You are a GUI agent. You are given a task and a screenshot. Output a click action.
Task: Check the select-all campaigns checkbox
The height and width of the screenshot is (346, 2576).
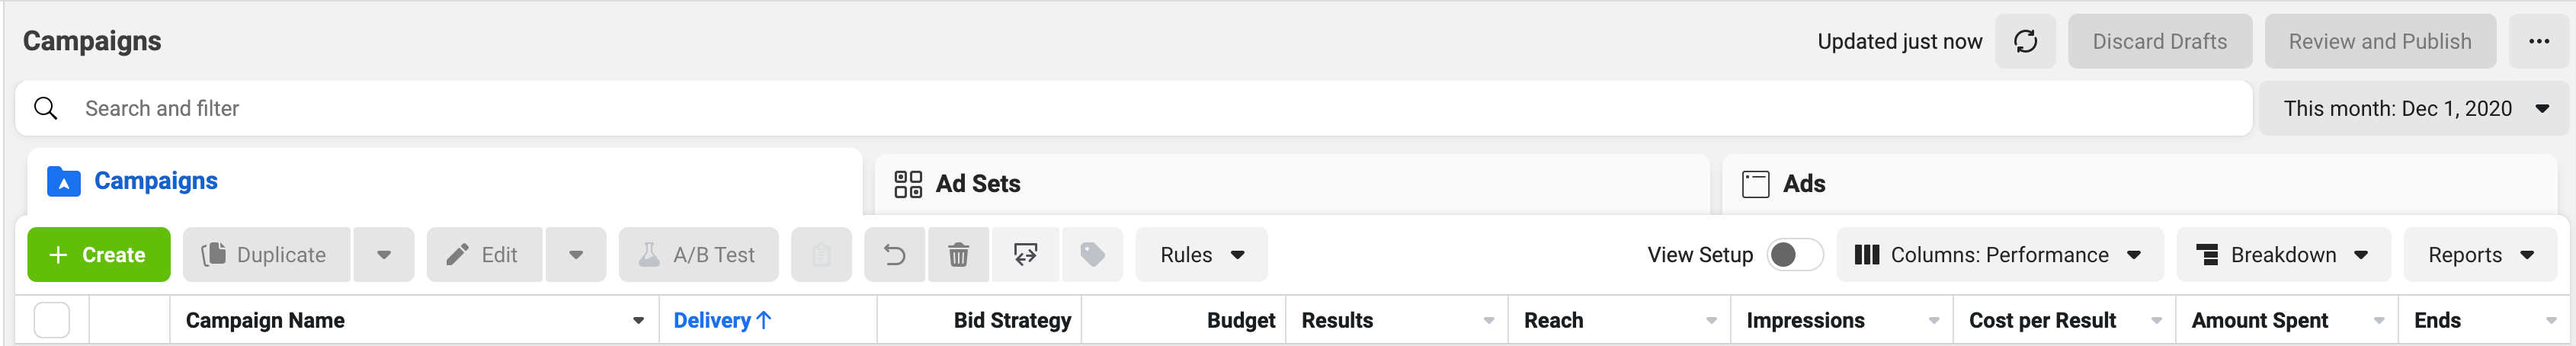pos(52,320)
